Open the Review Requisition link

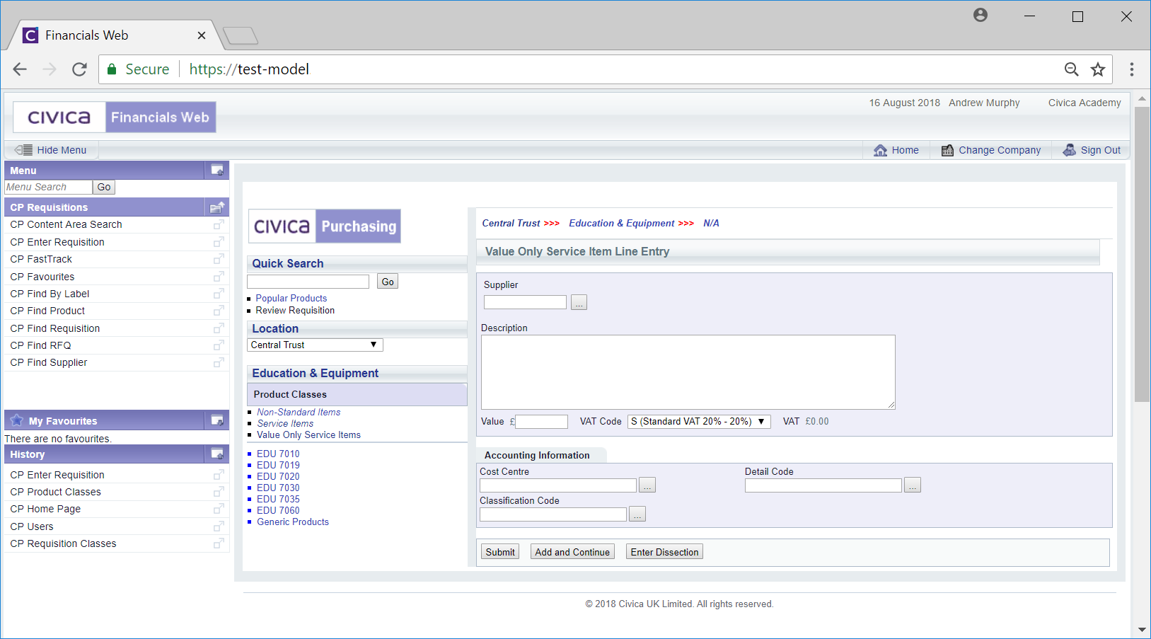[295, 311]
